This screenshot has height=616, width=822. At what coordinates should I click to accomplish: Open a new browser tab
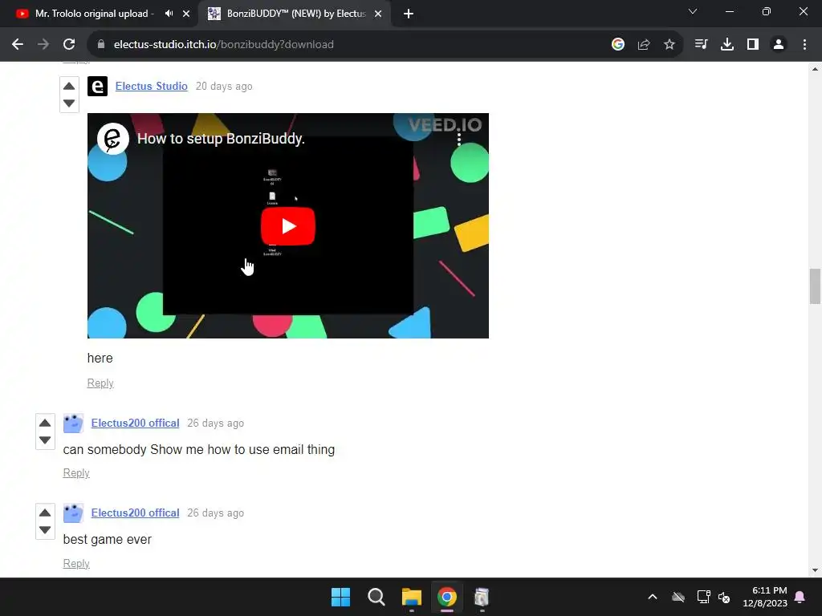coord(409,14)
